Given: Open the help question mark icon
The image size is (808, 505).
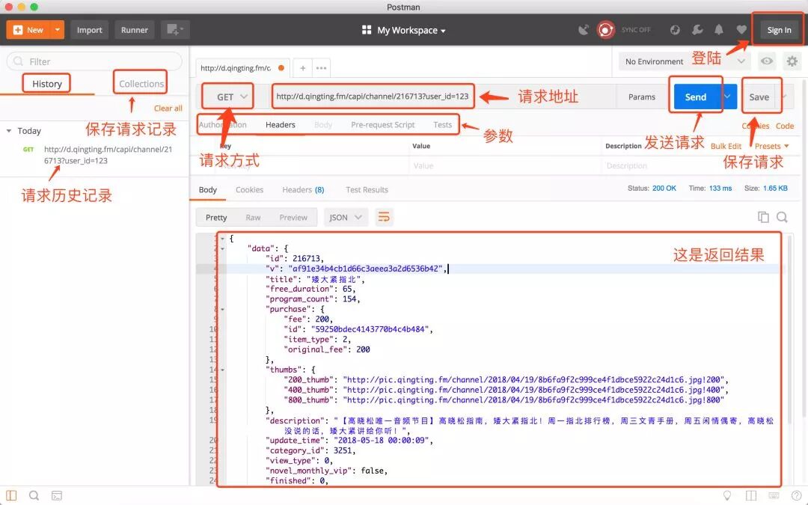Looking at the screenshot, I should 796,496.
